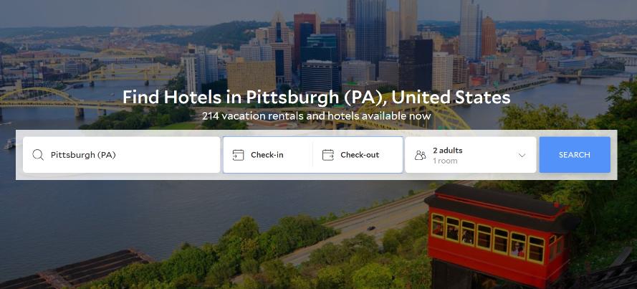Click the guests people icon
This screenshot has width=637, height=289.
point(420,155)
